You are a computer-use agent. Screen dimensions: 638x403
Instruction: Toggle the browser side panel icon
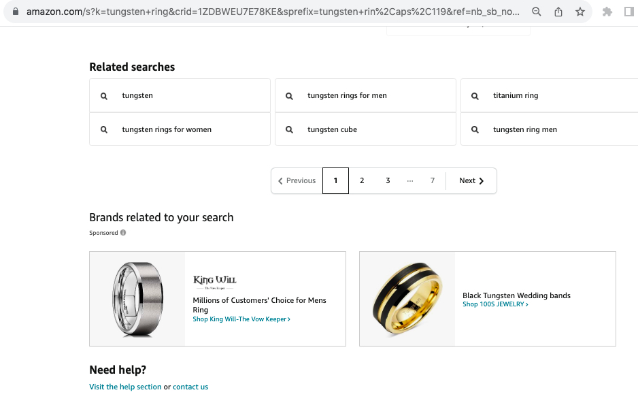click(629, 12)
